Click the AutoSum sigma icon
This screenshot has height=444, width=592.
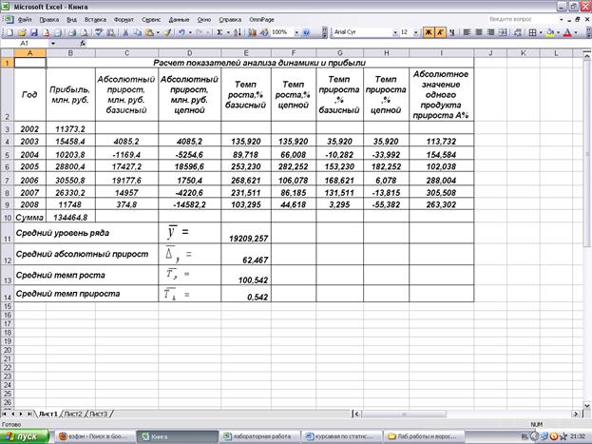coord(220,31)
